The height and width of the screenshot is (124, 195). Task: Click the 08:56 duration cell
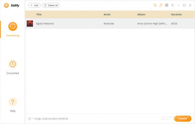(x=174, y=24)
